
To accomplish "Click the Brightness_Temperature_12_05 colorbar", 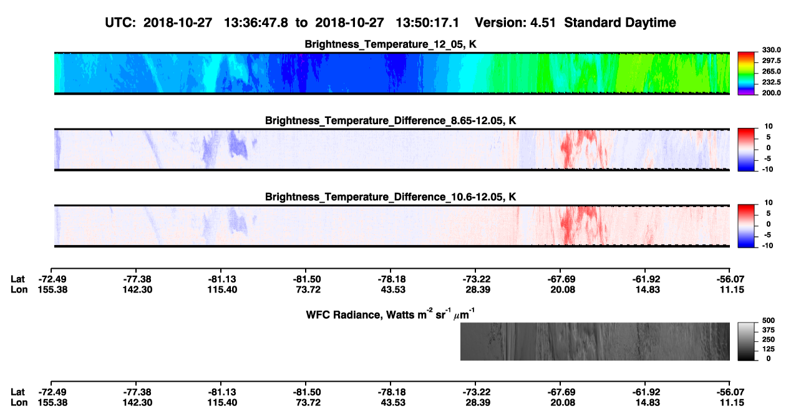I will click(x=746, y=72).
